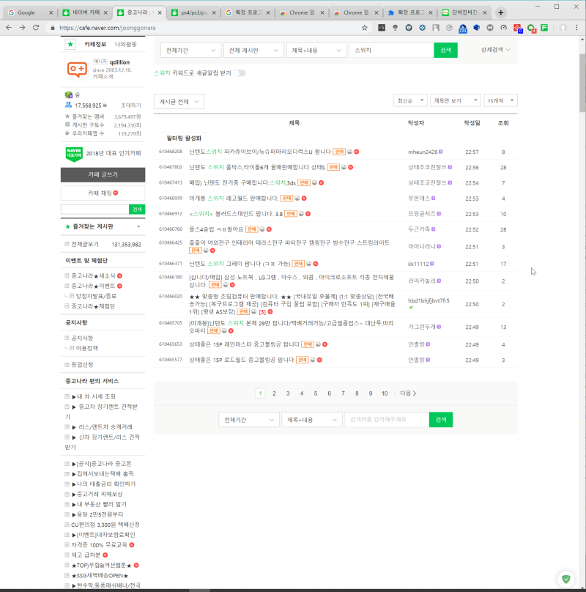Click the green F extension icon
The height and width of the screenshot is (592, 586).
(x=544, y=28)
